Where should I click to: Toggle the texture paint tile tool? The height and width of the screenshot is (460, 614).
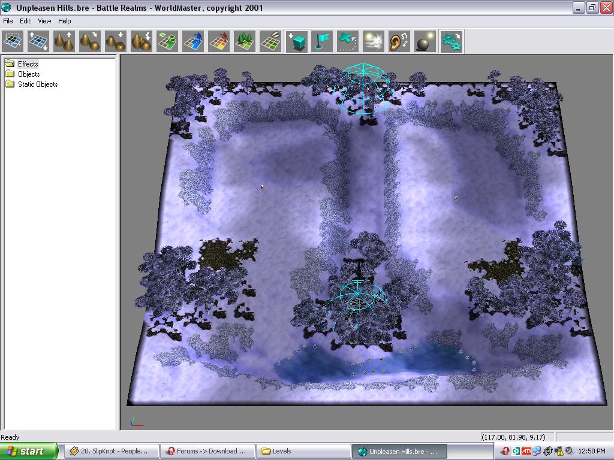click(x=167, y=42)
